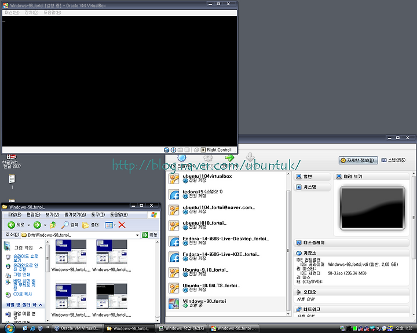Click Set as desktop background link

(x=24, y=284)
